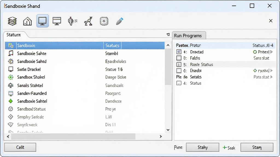Click the gear icon of Sandboxie Sahtd
The height and width of the screenshot is (157, 280).
(11, 61)
